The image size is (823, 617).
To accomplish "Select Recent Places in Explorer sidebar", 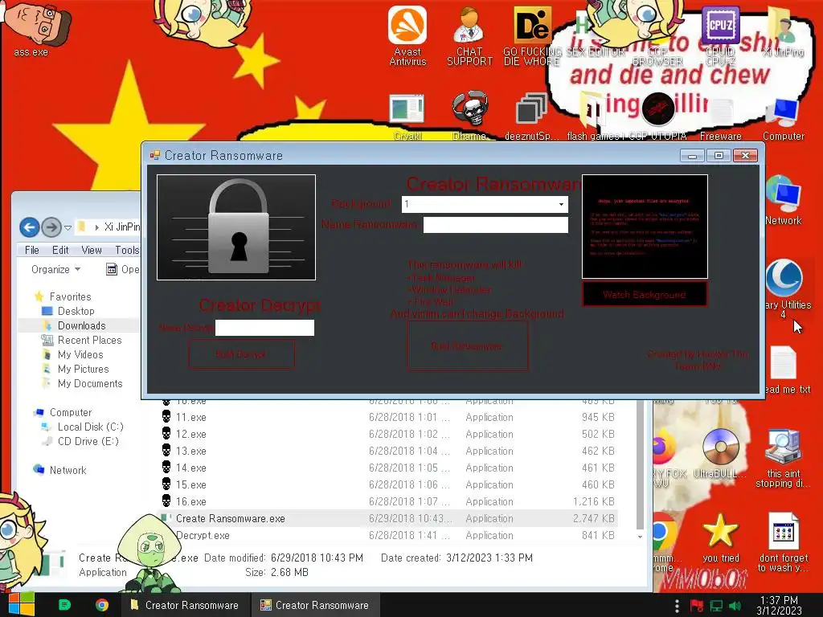I will pyautogui.click(x=89, y=340).
